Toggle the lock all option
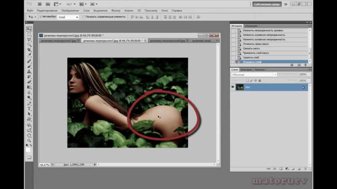The width and height of the screenshot is (337, 189). tap(260, 80)
